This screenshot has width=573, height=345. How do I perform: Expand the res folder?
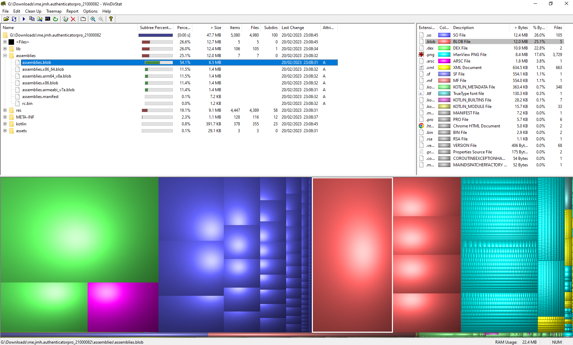tap(5, 110)
